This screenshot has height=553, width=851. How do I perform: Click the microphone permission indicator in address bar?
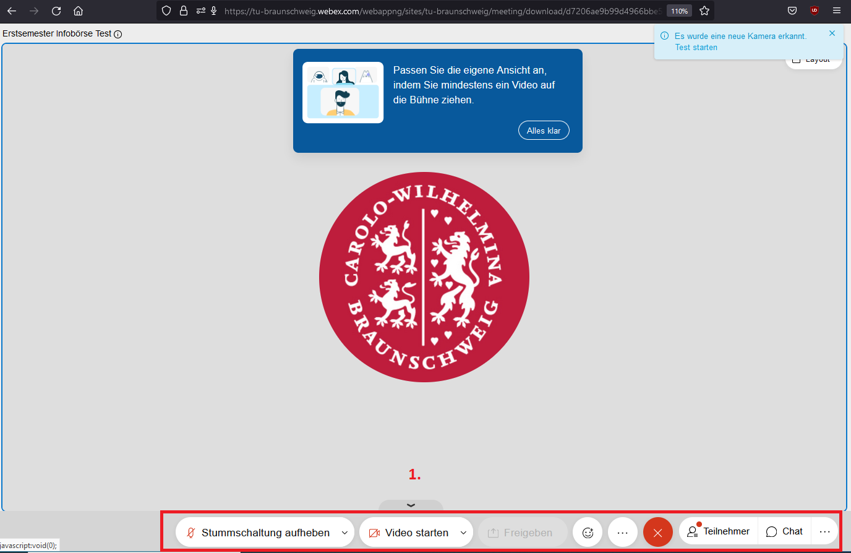click(214, 11)
